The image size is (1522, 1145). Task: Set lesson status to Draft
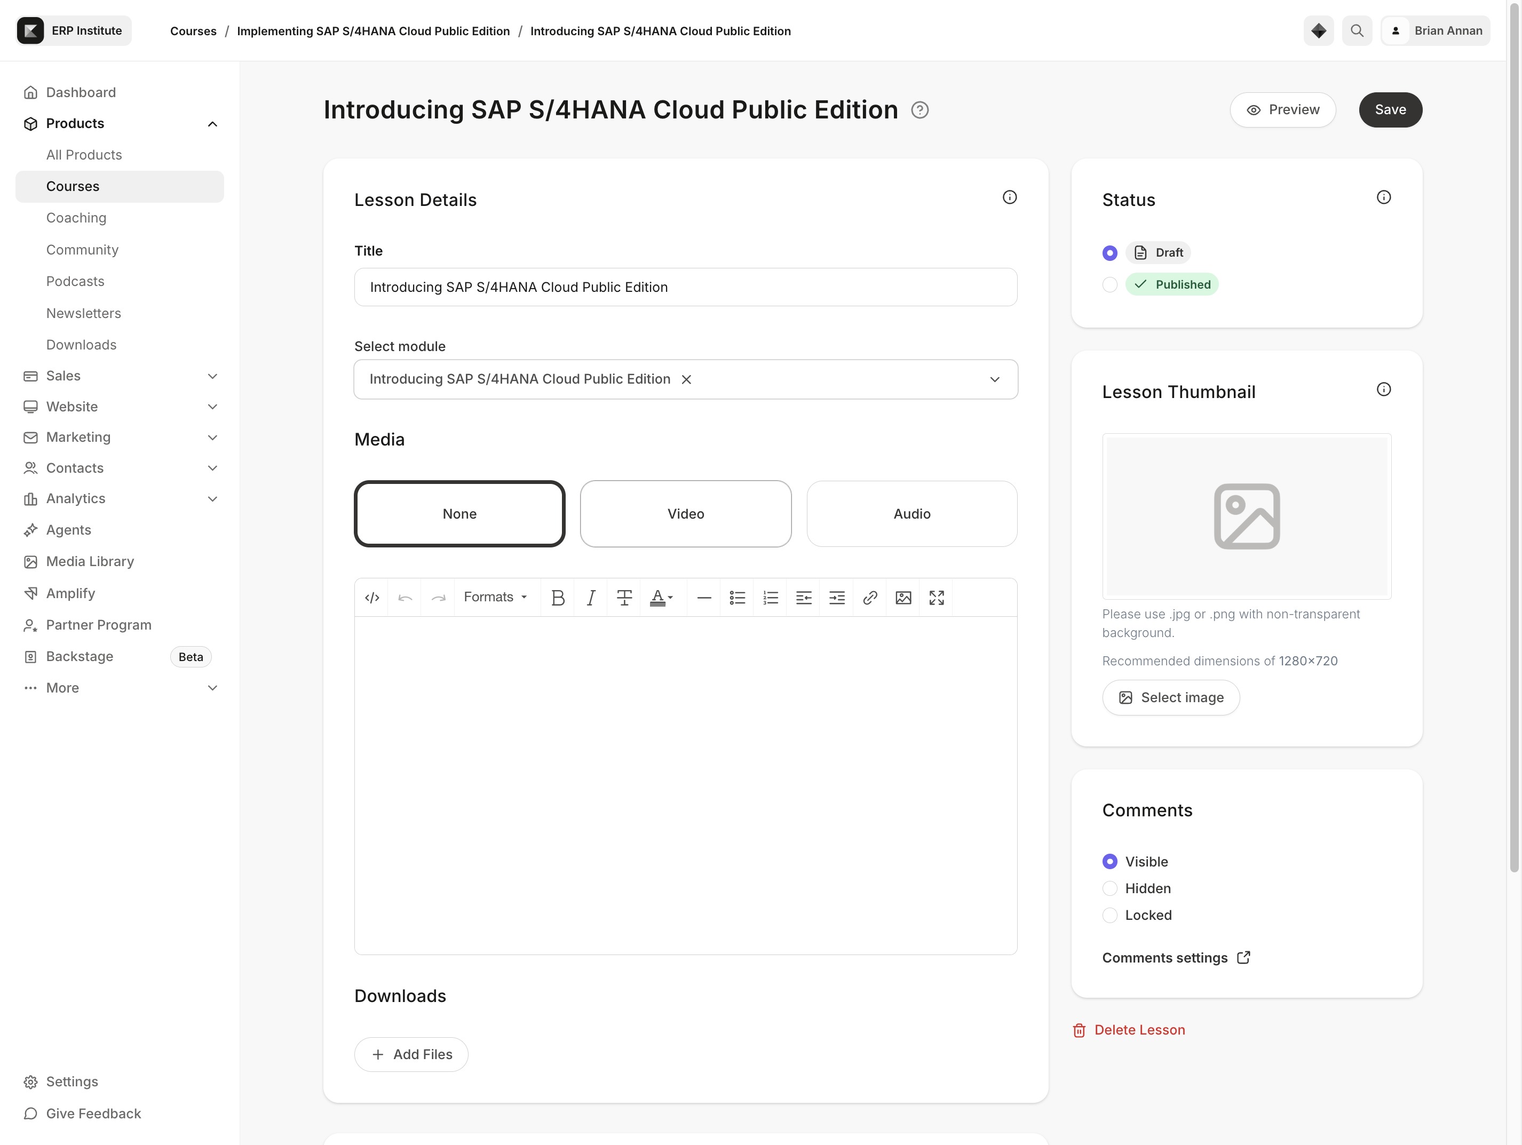click(1110, 253)
